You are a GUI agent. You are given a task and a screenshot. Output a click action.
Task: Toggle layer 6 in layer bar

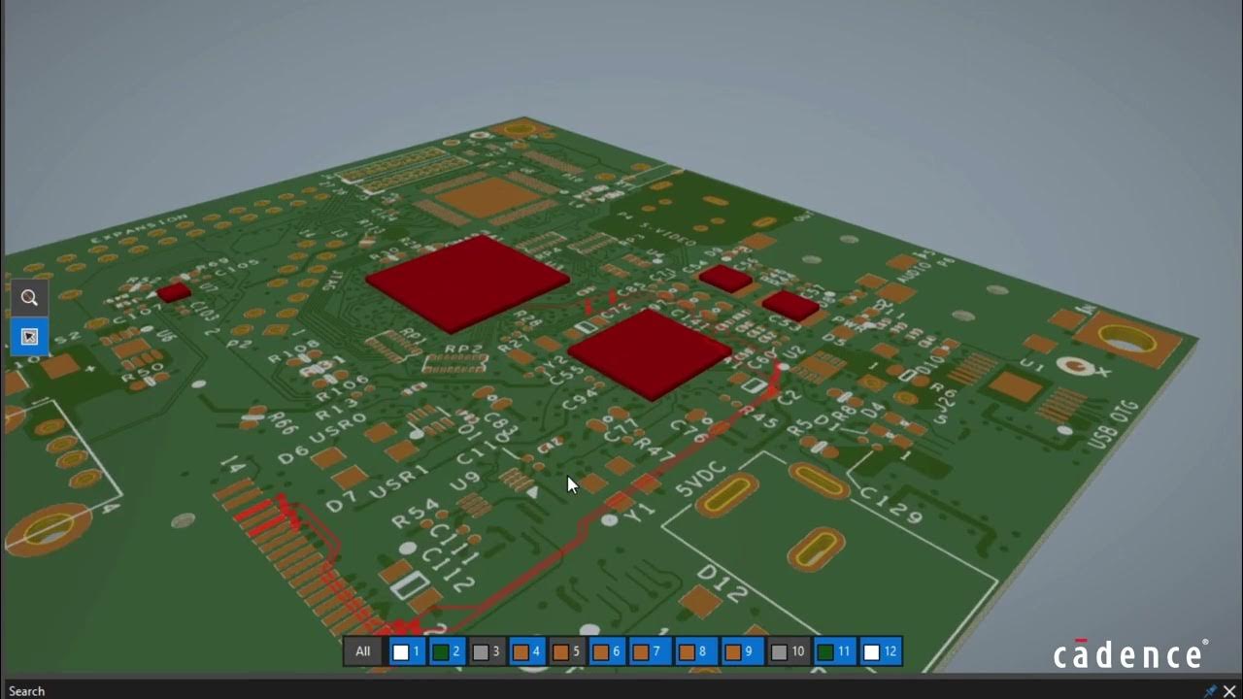pyautogui.click(x=606, y=651)
